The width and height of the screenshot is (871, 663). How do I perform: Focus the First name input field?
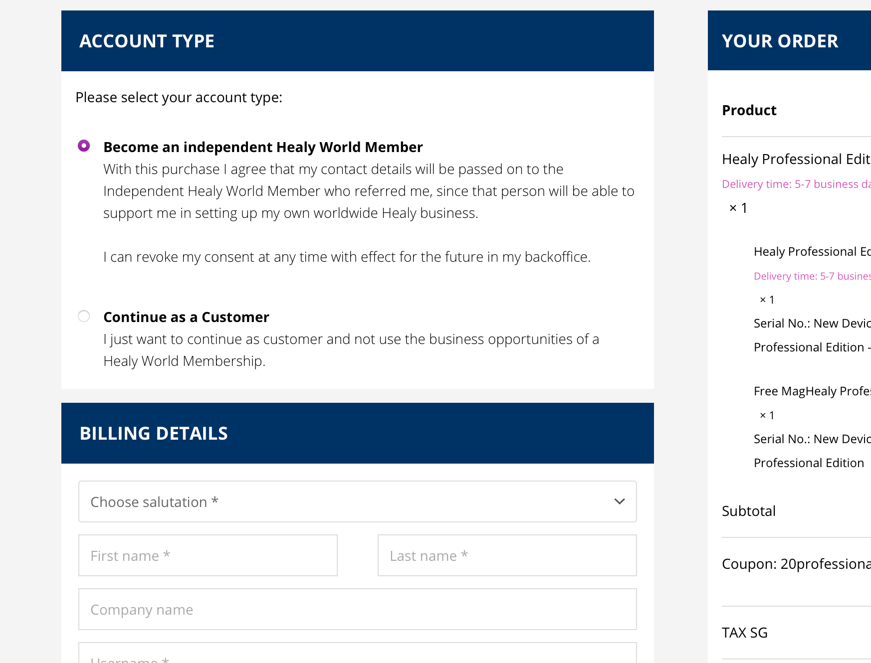(208, 555)
